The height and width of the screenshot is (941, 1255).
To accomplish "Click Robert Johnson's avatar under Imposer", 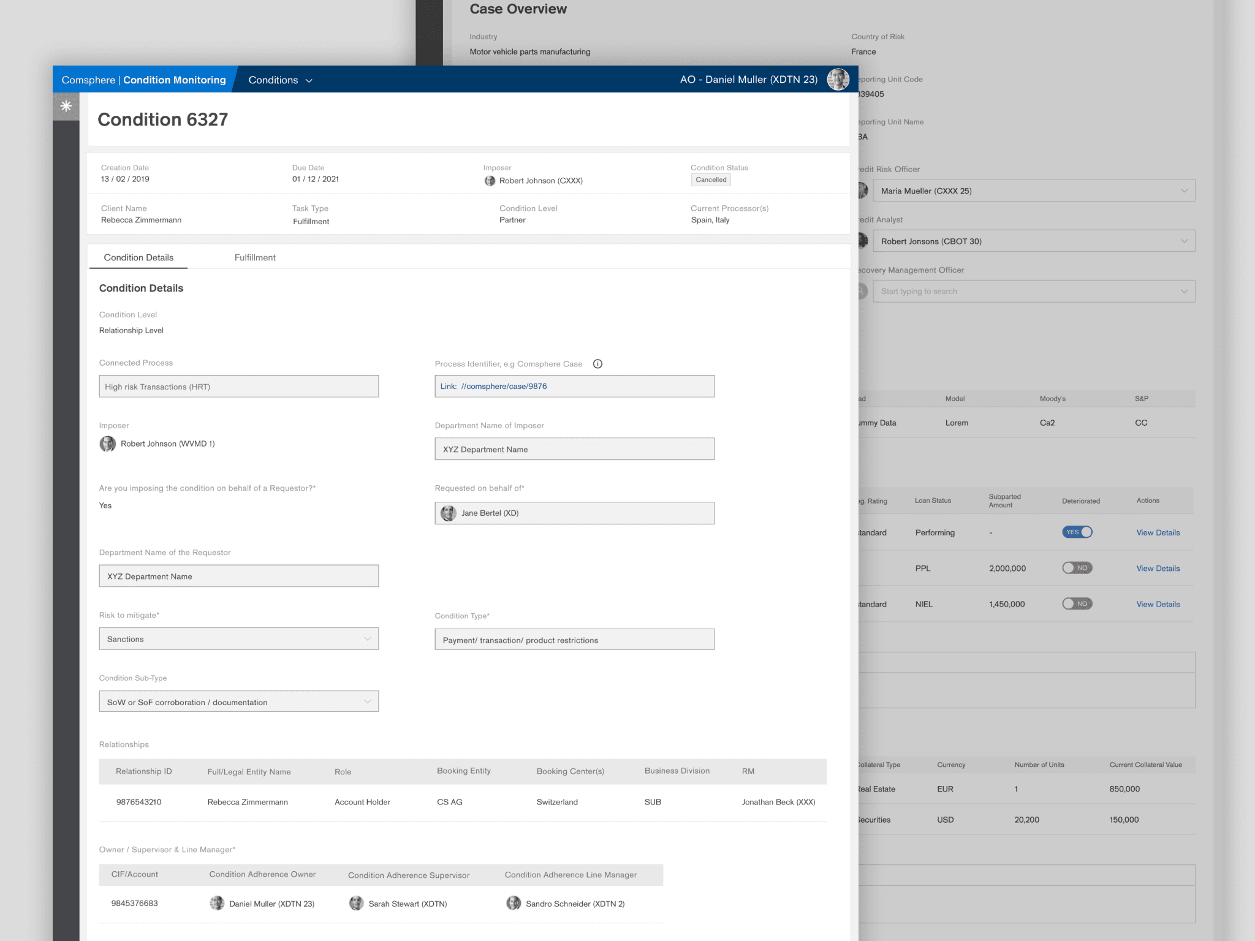I will pyautogui.click(x=108, y=444).
